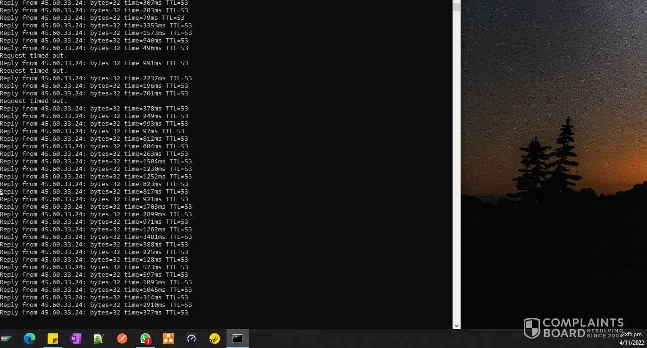Click the reply line with time=1230ms

coord(96,169)
